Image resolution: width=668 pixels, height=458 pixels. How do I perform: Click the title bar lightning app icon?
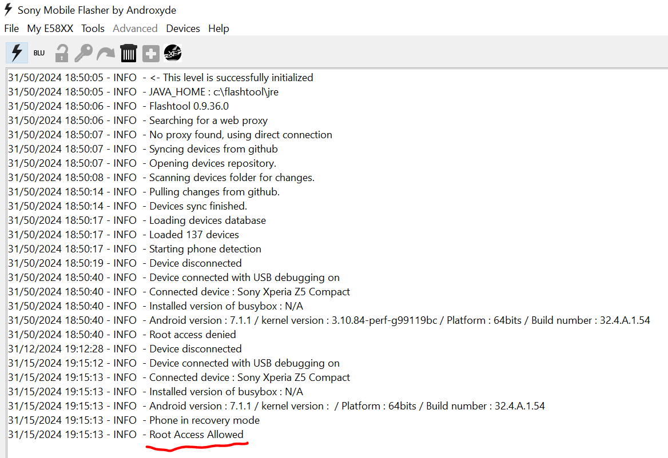[9, 10]
